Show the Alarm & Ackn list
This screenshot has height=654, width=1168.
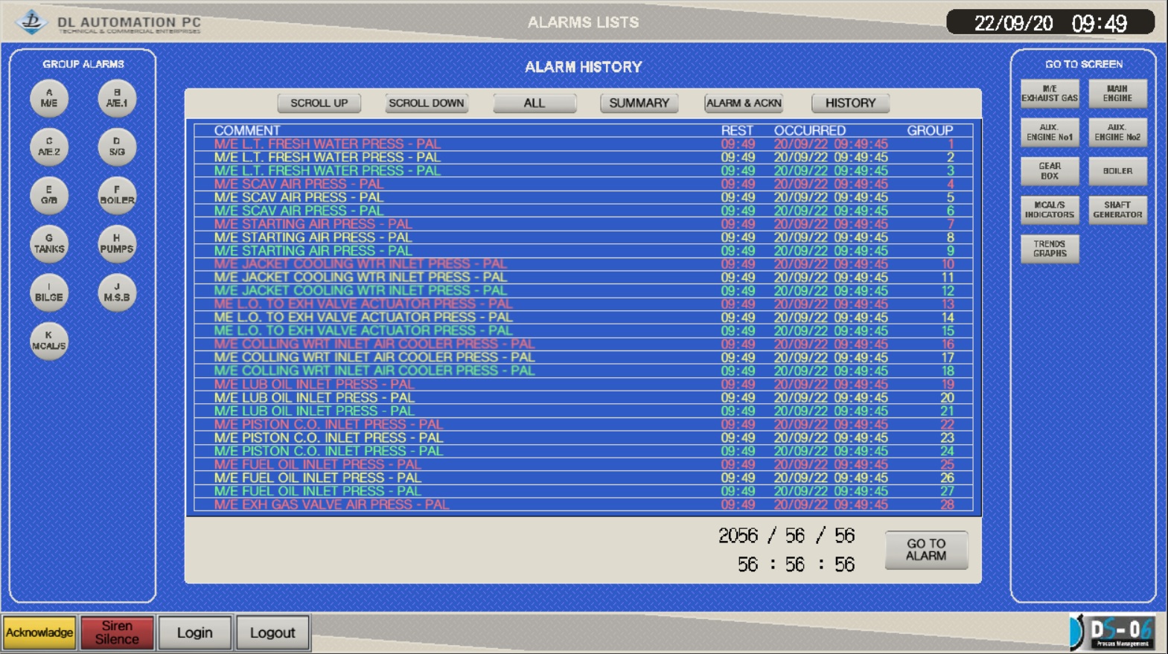click(744, 103)
